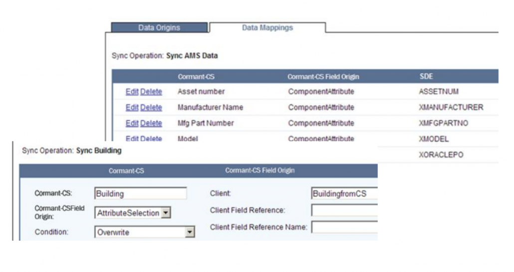Focus the empty Client Field Reference input
This screenshot has width=514, height=272.
tap(343, 210)
